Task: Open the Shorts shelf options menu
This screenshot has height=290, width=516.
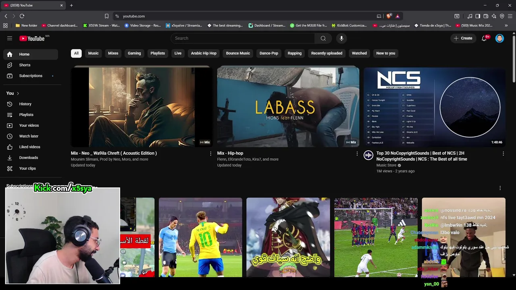Action: [x=500, y=188]
